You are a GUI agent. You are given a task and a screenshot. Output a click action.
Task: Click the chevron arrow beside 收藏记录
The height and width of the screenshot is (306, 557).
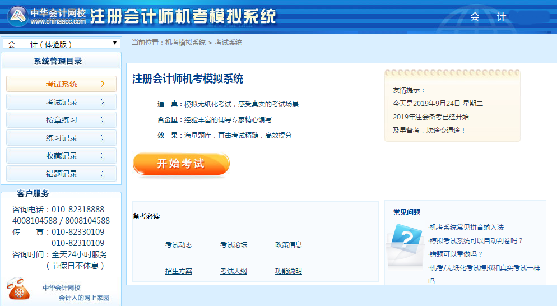point(103,156)
